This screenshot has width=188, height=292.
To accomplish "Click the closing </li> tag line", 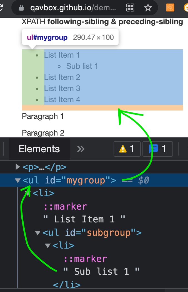I will click(67, 285).
